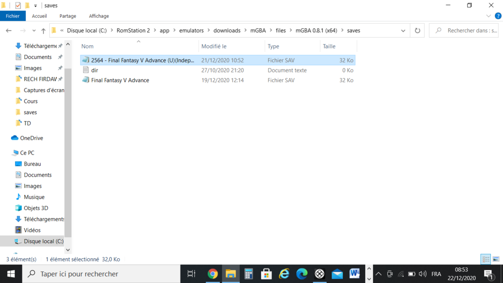
Task: Open Mail app from taskbar
Action: coord(337,274)
